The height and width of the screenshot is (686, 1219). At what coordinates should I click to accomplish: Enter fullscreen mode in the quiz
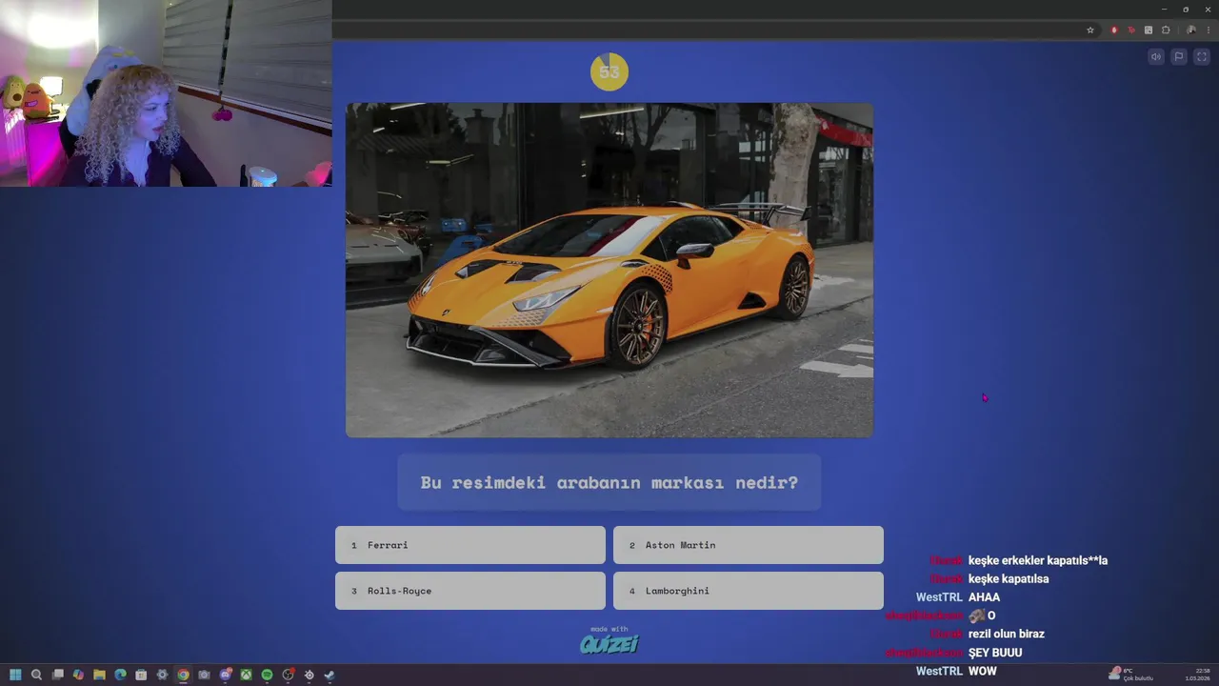[x=1202, y=57]
